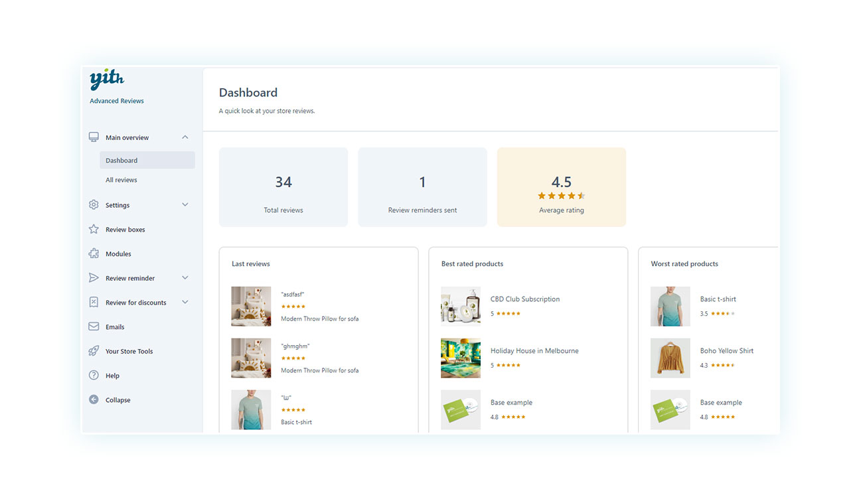The height and width of the screenshot is (501, 863).
Task: Click Modern Throw Pillow under "asdfasf"
Action: tap(320, 319)
